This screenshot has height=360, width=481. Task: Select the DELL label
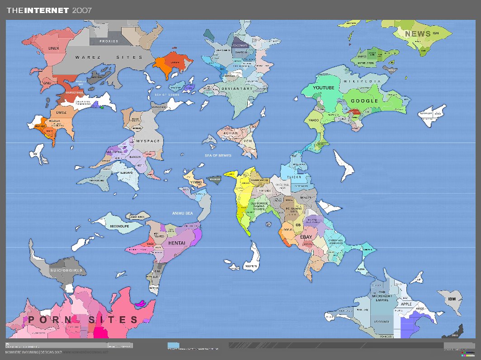(455, 336)
